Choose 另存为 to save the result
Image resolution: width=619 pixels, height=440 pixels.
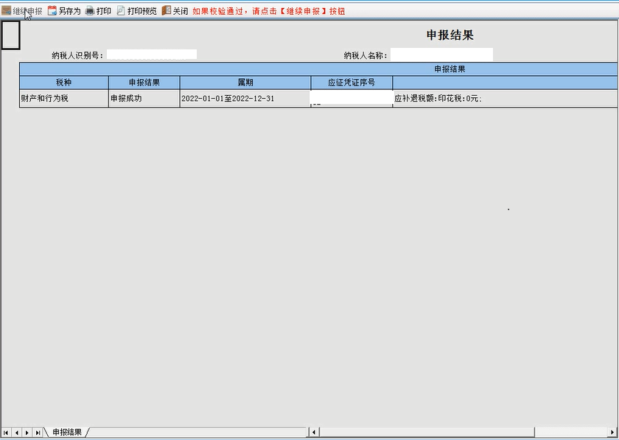[x=69, y=11]
